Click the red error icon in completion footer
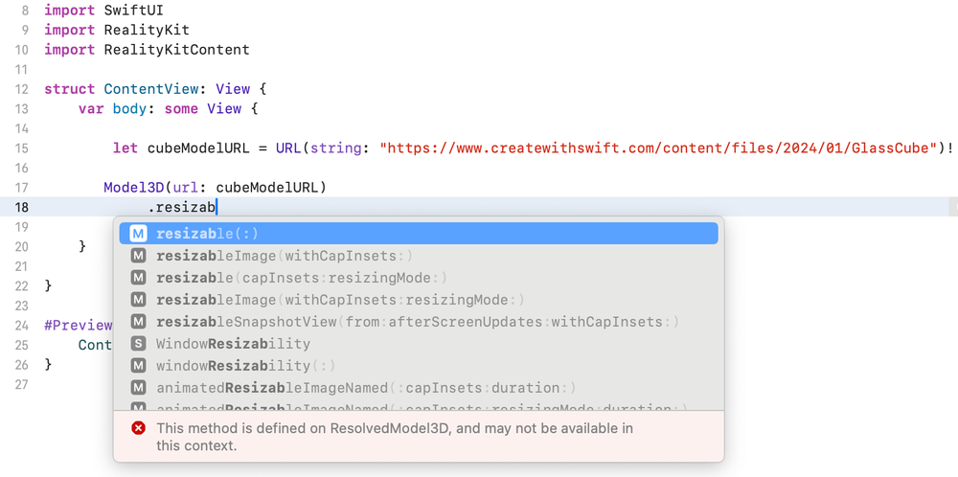 click(x=138, y=428)
